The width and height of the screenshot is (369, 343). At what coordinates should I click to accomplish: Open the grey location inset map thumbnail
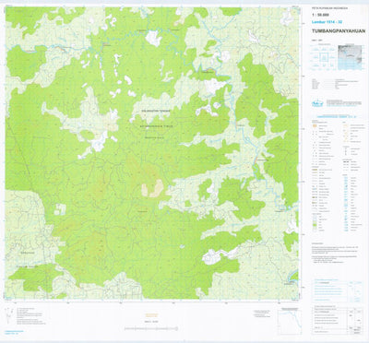350,57
